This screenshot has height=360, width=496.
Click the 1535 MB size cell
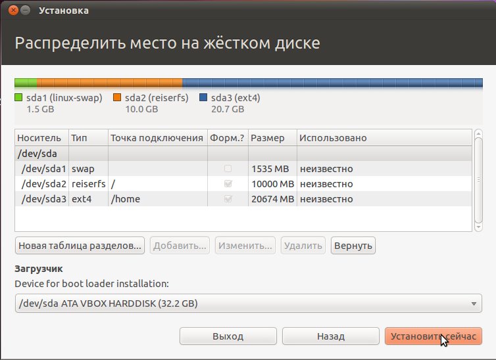272,169
